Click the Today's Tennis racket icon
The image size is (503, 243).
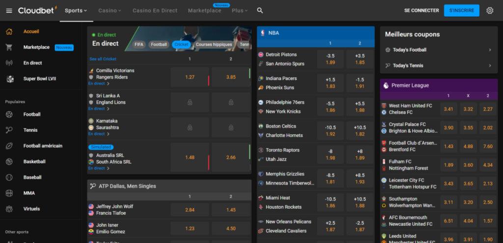pos(388,65)
